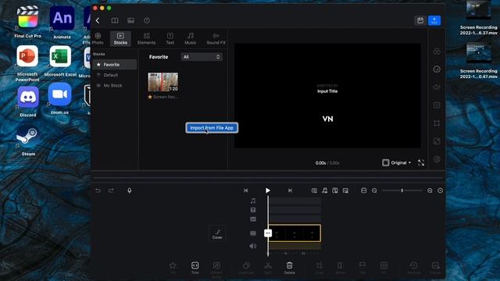Screen dimensions: 500x281
Task: Click the picture layout icon in top bar
Action: [x=130, y=21]
